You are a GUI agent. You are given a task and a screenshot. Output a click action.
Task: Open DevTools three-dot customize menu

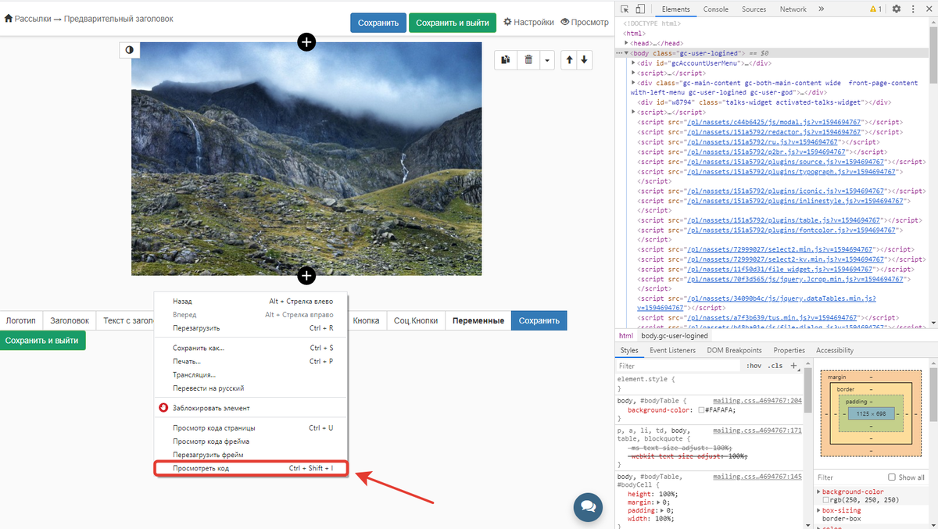click(x=912, y=9)
